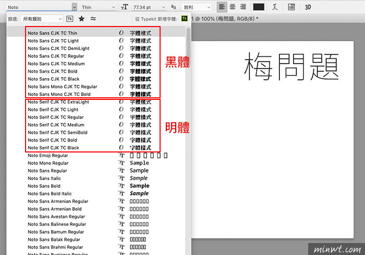Click the 梅問題 text on canvas

coord(291,67)
